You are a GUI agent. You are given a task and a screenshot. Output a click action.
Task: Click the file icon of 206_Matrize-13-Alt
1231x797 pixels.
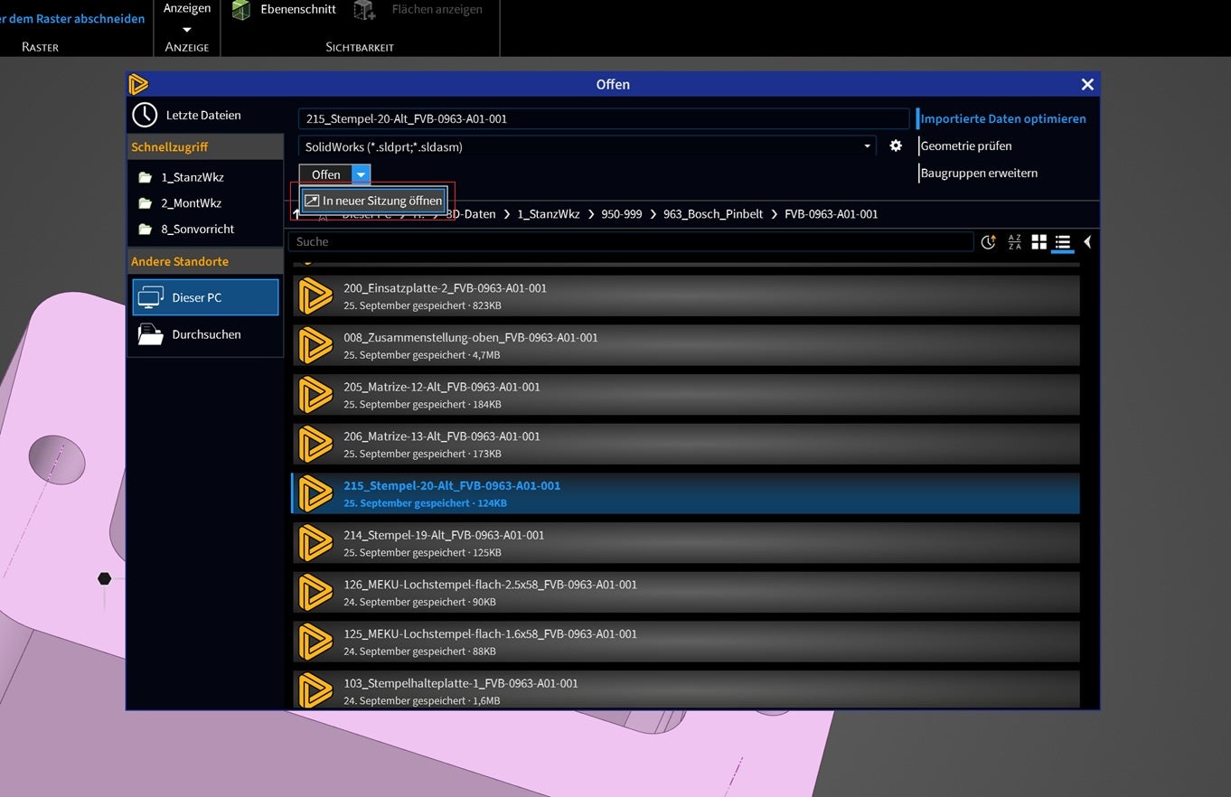[x=315, y=445]
